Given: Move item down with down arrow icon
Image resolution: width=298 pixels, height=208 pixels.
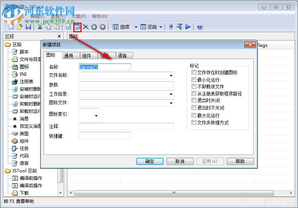Looking at the screenshot, I should [94, 27].
